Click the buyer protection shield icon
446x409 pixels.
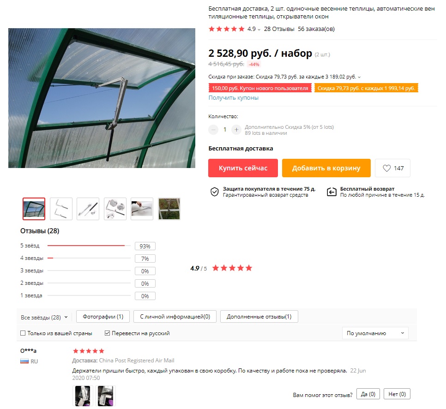215,192
